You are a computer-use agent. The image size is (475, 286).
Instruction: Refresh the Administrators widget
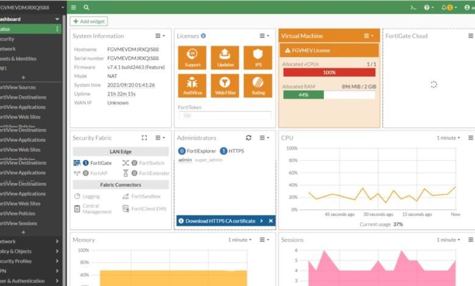tap(248, 138)
